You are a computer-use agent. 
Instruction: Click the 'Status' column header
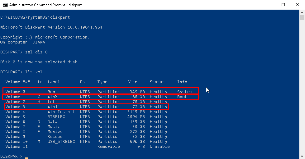tap(157, 82)
